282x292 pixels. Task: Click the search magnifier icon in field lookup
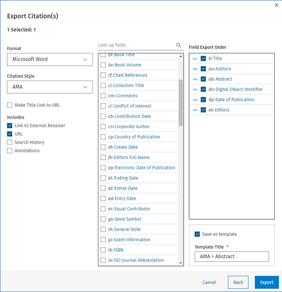click(x=179, y=45)
